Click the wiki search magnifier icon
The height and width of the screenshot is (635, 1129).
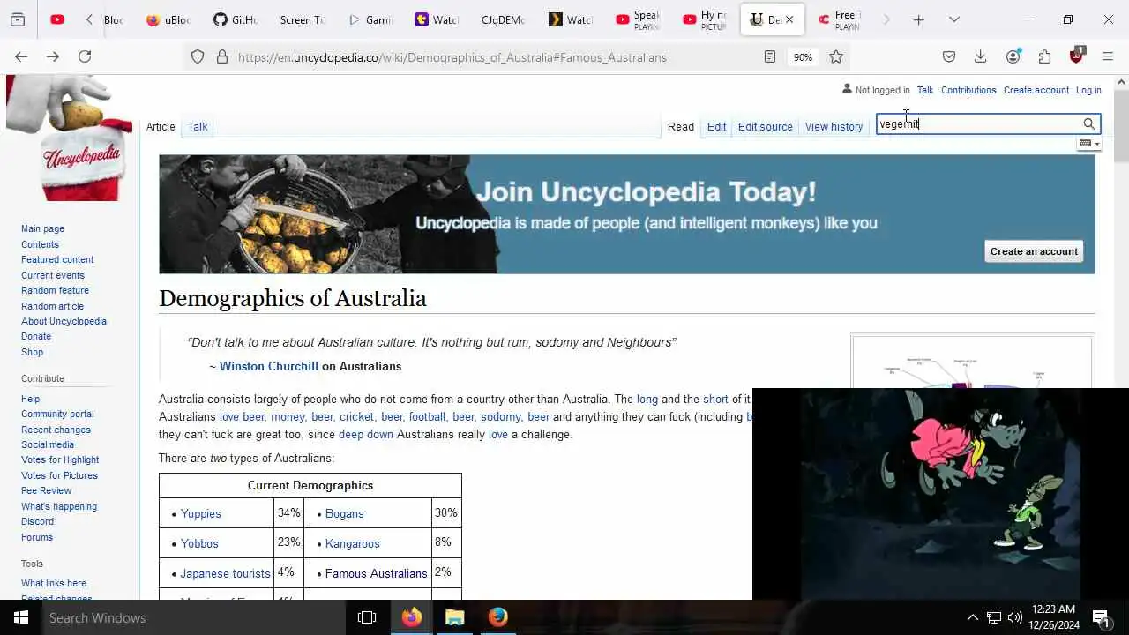pos(1089,124)
